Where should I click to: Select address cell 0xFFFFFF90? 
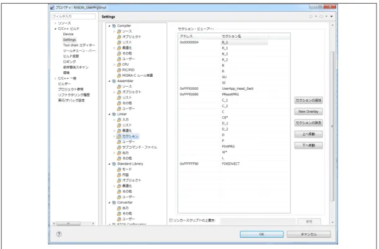click(x=189, y=164)
